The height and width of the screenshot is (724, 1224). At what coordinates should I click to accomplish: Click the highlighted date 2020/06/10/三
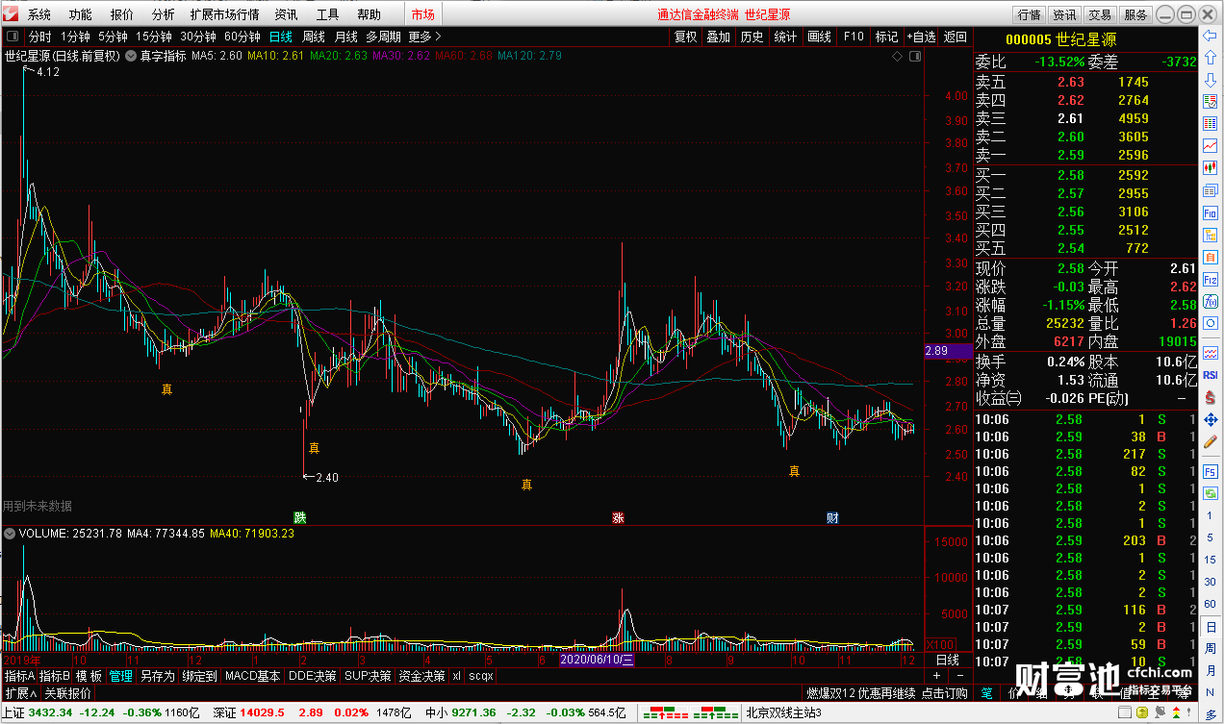[x=597, y=661]
